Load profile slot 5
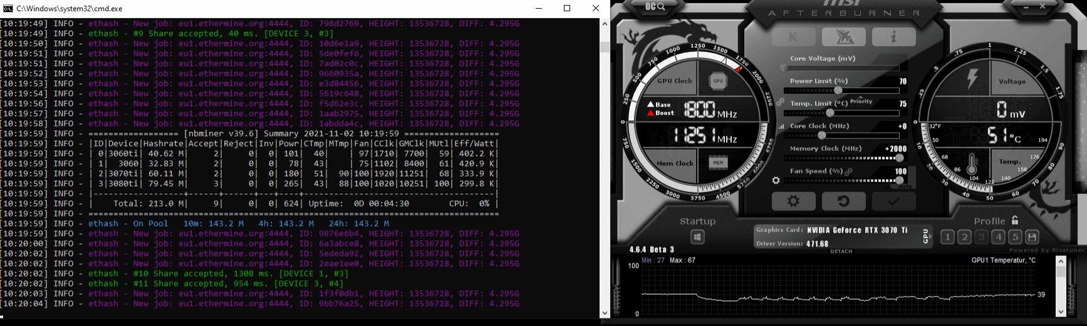1087x326 pixels. [1016, 237]
